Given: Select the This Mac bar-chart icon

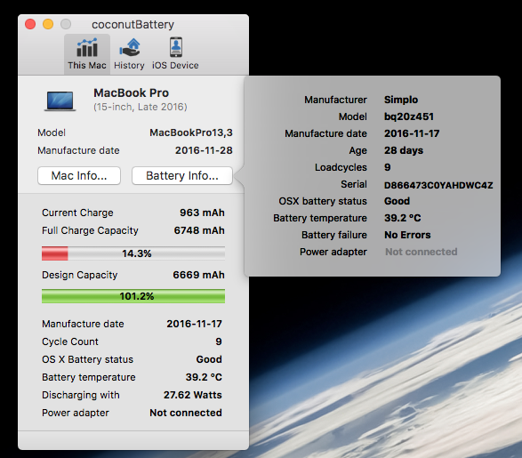Looking at the screenshot, I should pos(87,48).
